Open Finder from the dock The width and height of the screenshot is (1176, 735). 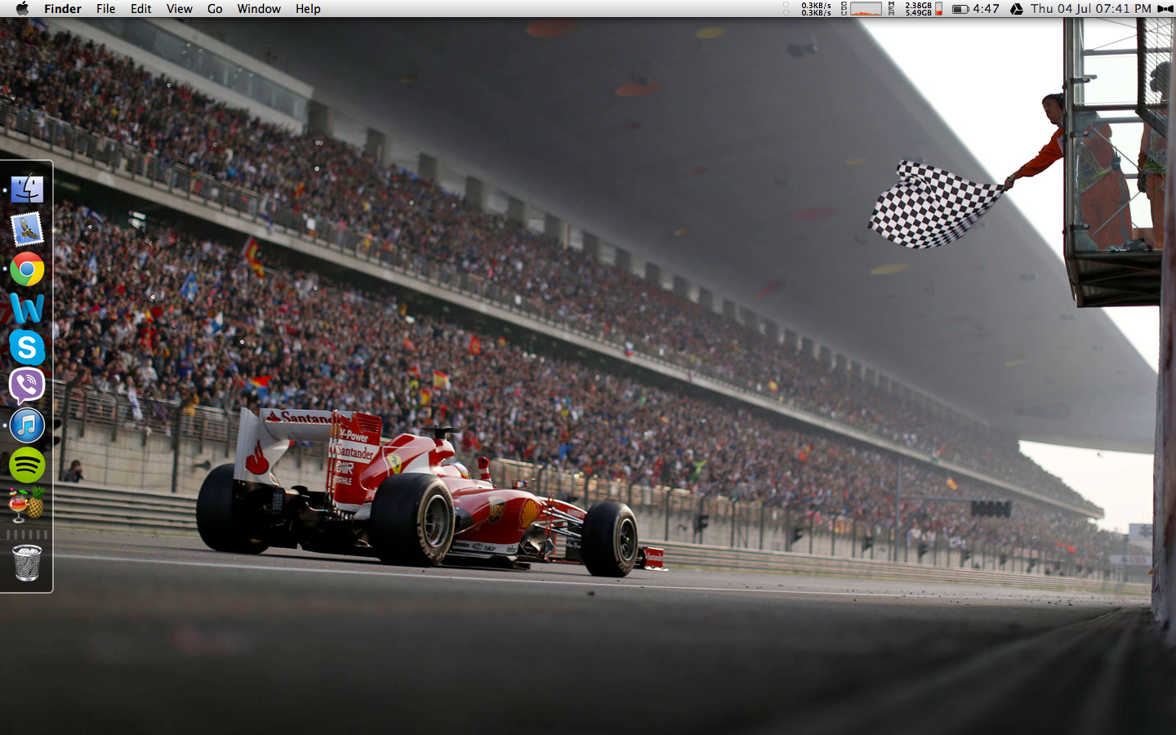(27, 189)
